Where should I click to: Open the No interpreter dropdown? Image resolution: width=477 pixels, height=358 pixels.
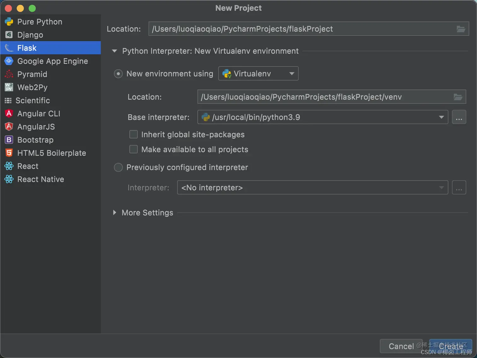313,188
